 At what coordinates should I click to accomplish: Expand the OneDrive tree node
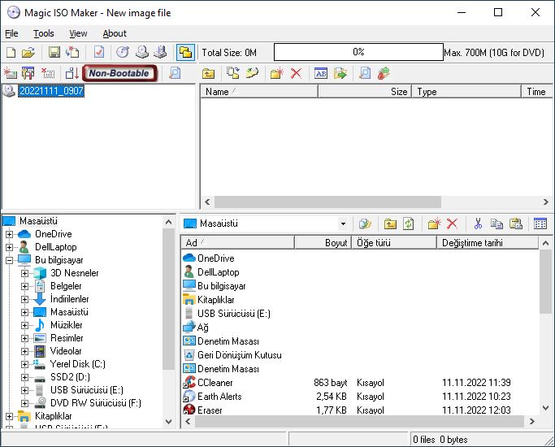tap(10, 234)
